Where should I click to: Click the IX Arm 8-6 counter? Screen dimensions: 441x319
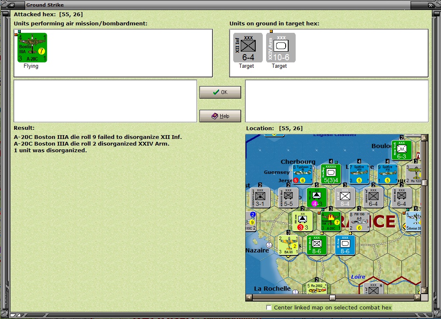point(345,245)
